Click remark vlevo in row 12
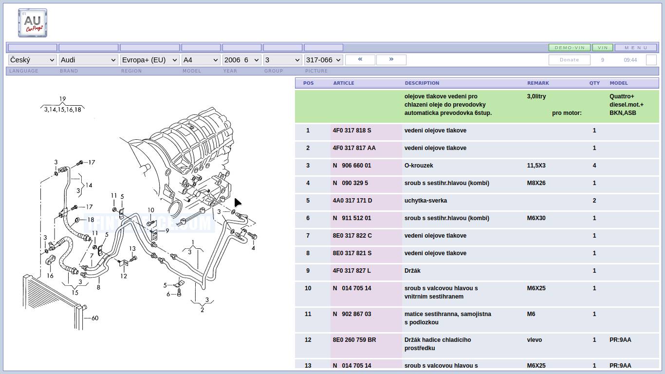This screenshot has width=665, height=374. (535, 340)
